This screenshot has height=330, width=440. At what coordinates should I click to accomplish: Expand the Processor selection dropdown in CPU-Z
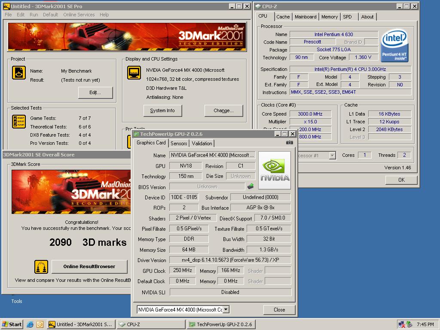(x=332, y=156)
